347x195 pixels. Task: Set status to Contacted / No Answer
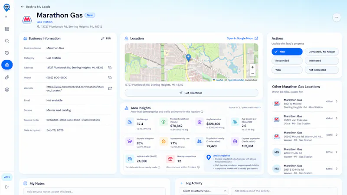pyautogui.click(x=322, y=52)
